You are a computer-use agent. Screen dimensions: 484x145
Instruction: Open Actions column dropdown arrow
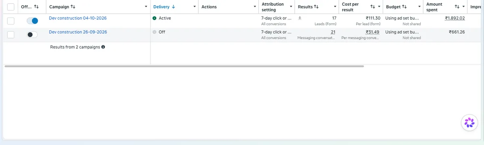(255, 7)
